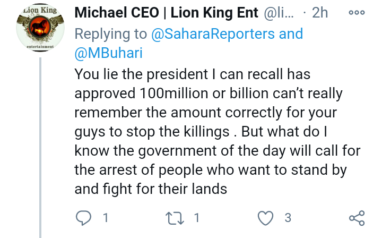This screenshot has width=382, height=238.
Task: Open the share icon for this tweet
Action: point(357,218)
